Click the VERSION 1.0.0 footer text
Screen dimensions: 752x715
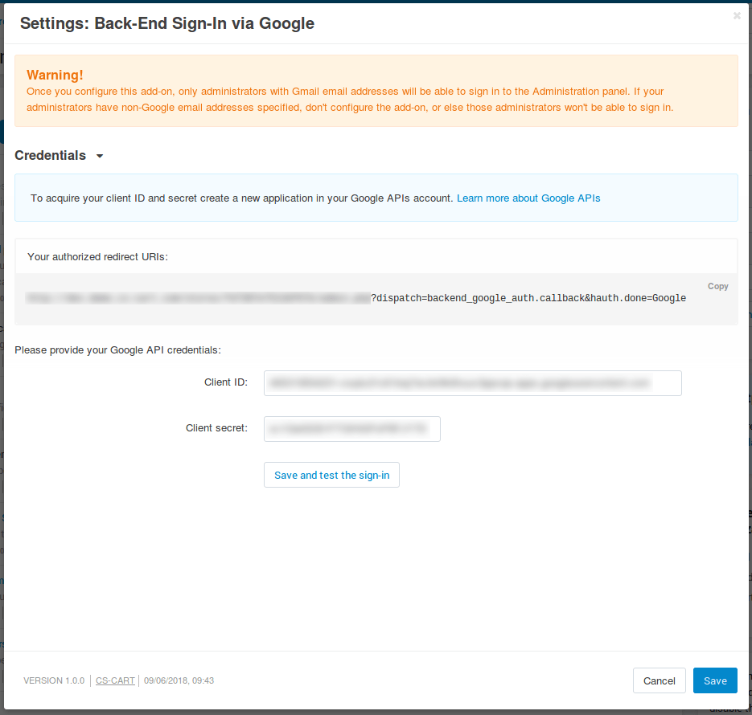click(x=54, y=680)
